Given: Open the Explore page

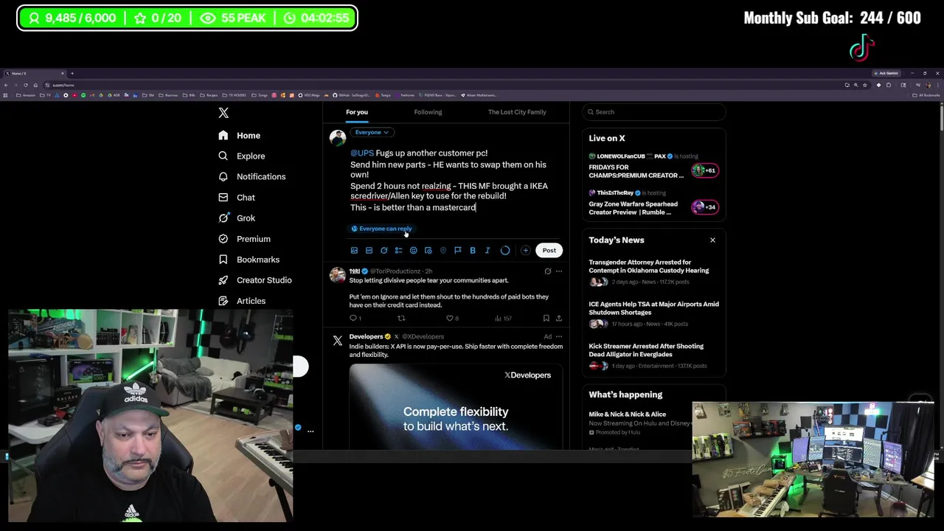Looking at the screenshot, I should click(242, 156).
